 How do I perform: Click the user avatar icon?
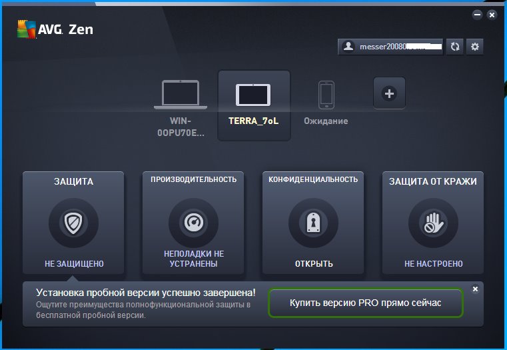pyautogui.click(x=348, y=47)
